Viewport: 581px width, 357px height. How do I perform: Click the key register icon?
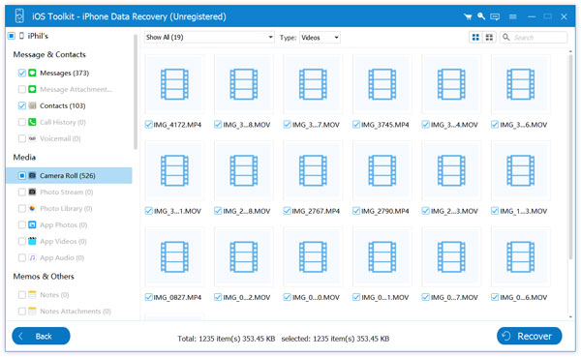pyautogui.click(x=481, y=16)
